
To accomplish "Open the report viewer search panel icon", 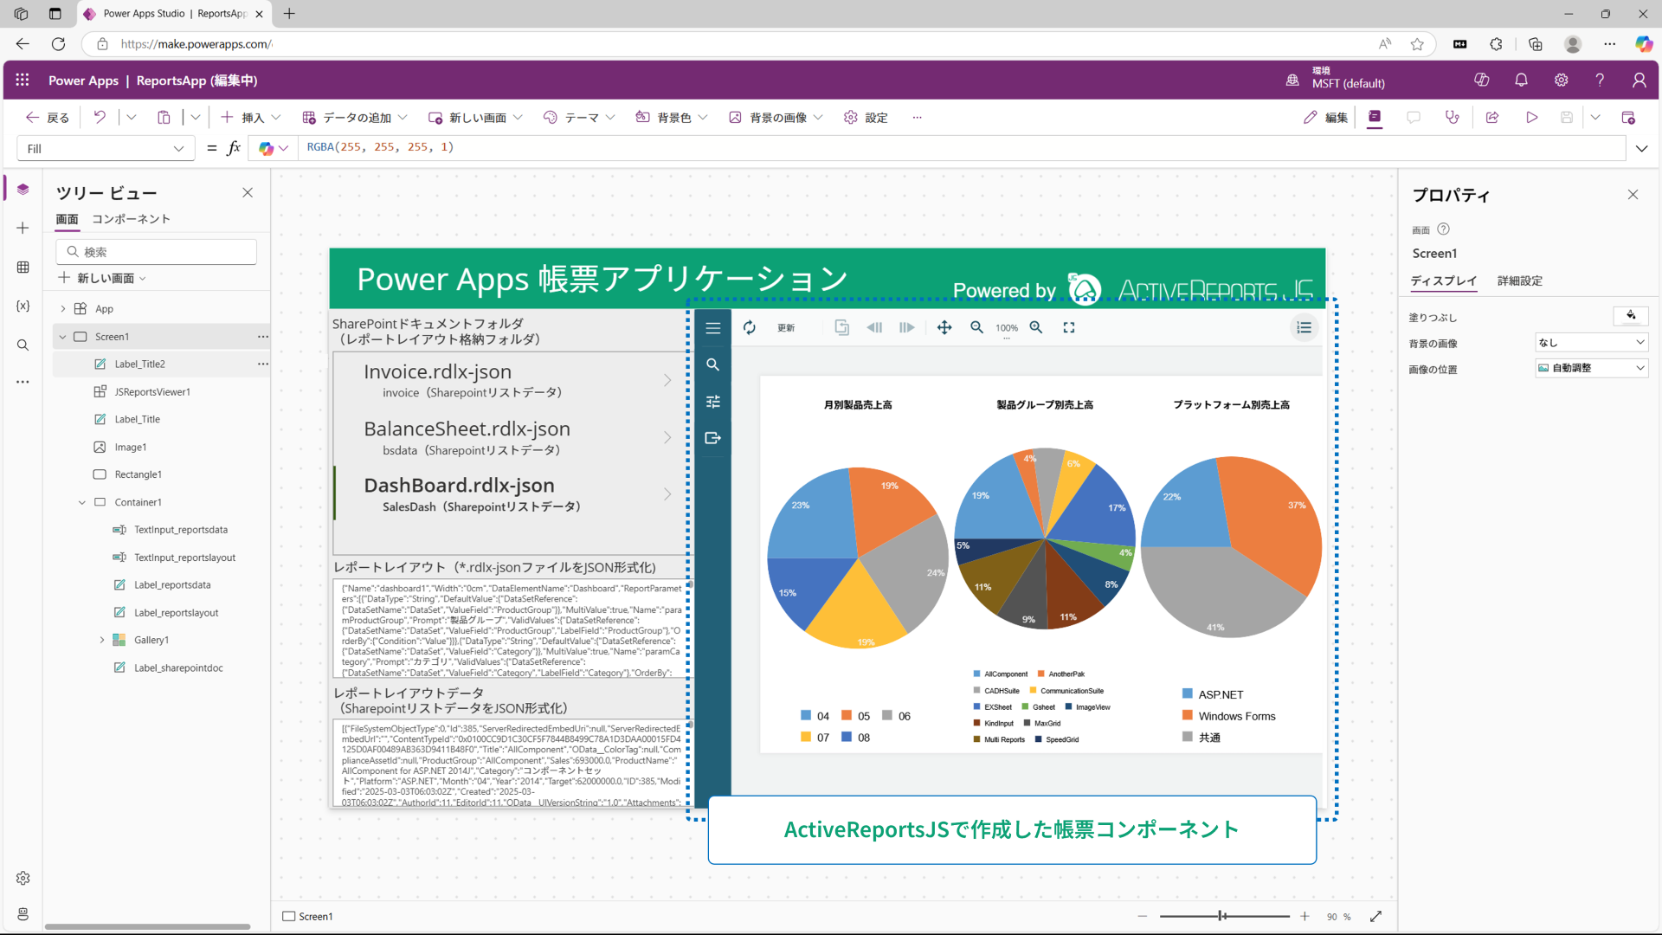I will 713,364.
